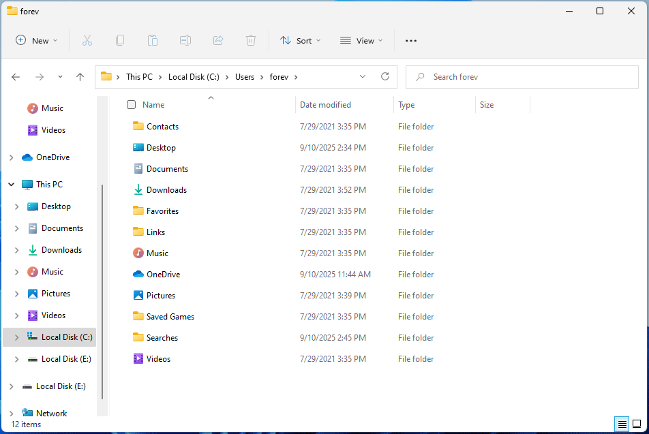Click the Users breadcrumb in address bar

pos(245,77)
